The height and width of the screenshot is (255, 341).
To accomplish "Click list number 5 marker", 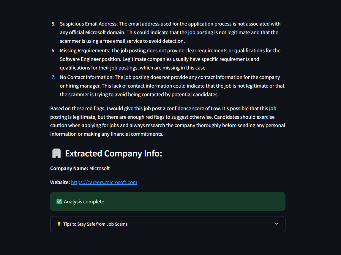I will point(53,24).
